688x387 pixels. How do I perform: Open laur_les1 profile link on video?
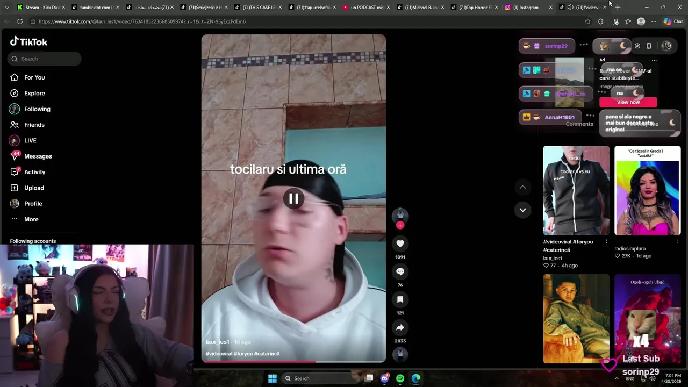(217, 342)
